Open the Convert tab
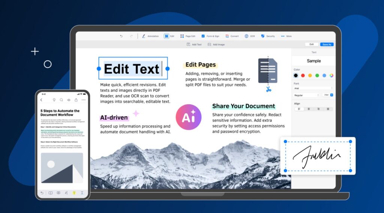 tap(232, 36)
